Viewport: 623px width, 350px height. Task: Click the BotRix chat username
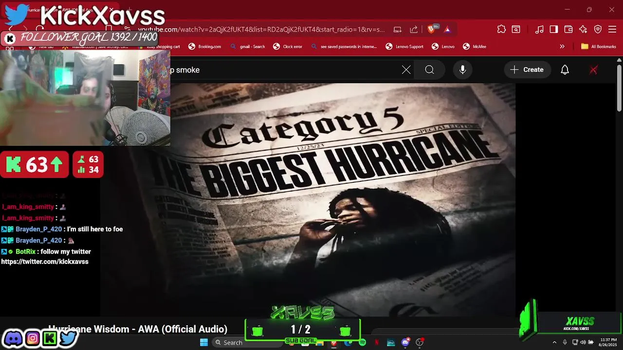25,251
